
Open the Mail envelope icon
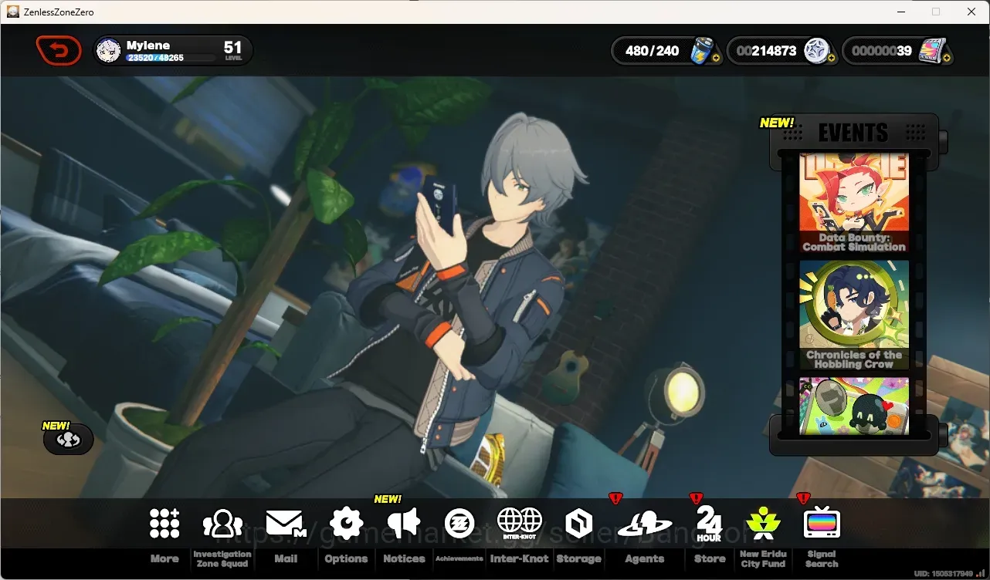(x=286, y=524)
